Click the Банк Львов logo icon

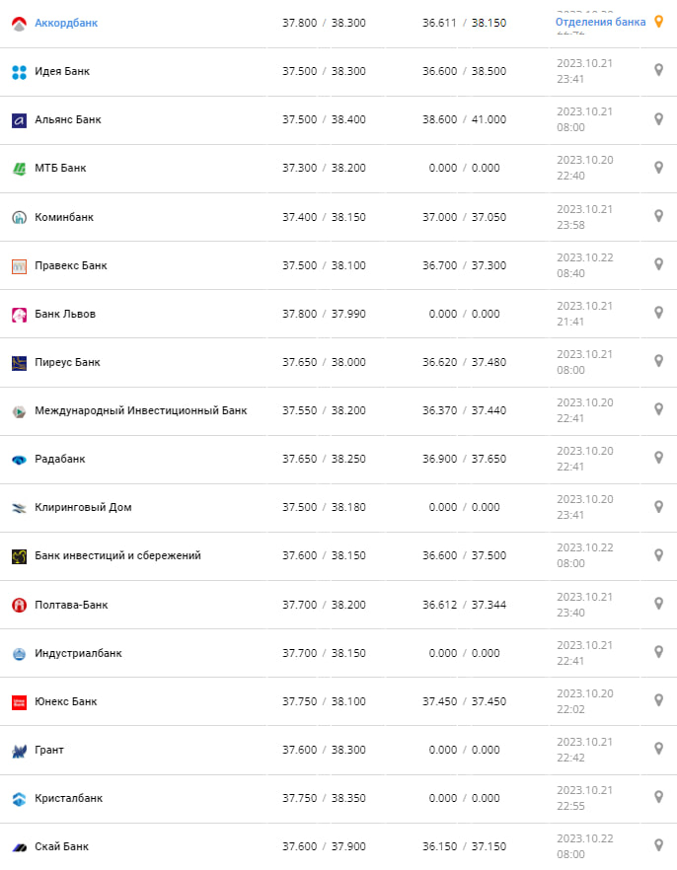click(x=19, y=315)
